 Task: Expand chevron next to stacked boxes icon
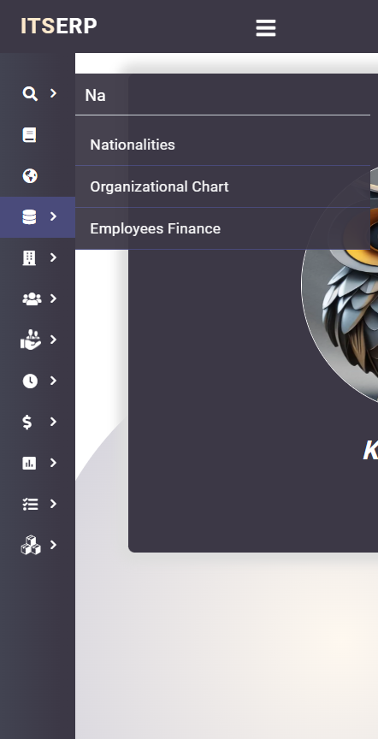coord(53,545)
